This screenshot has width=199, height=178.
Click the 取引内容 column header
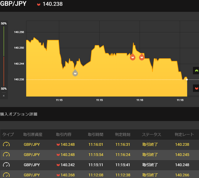click(x=64, y=135)
